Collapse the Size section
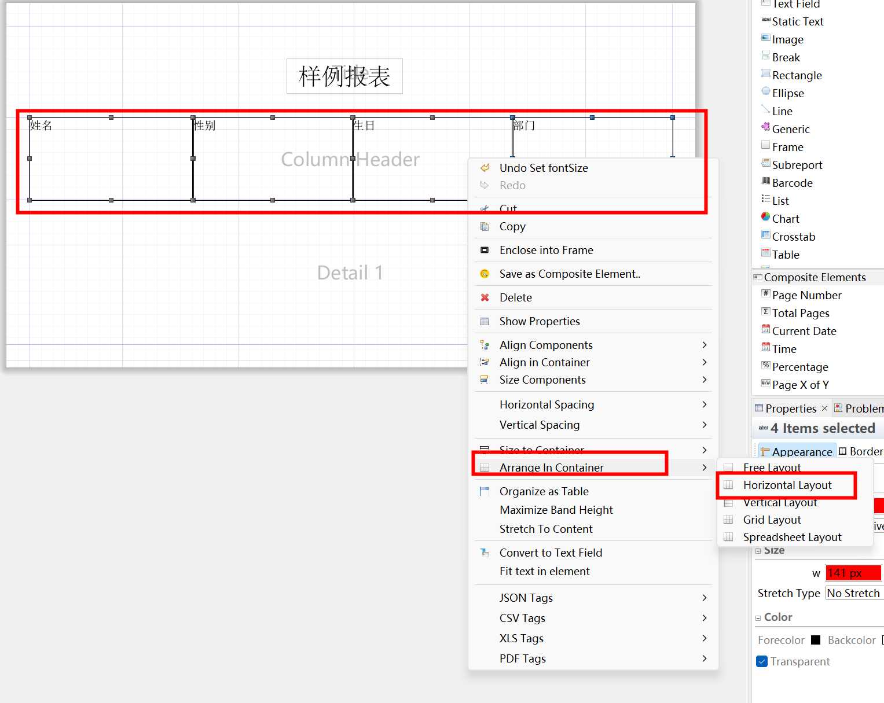 tap(758, 551)
